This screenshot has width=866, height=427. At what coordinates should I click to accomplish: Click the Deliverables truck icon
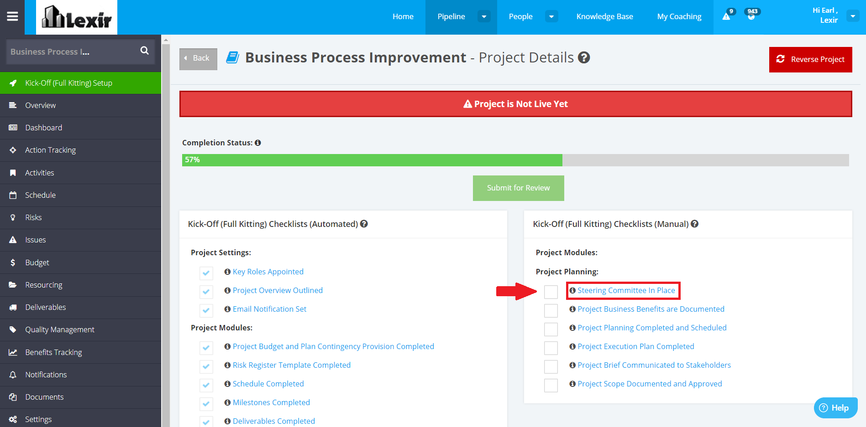coord(13,307)
